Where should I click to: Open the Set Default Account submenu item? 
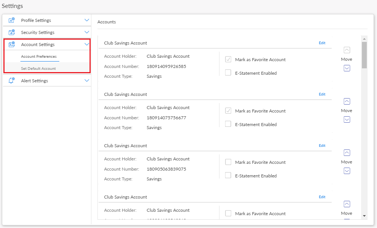coord(39,69)
